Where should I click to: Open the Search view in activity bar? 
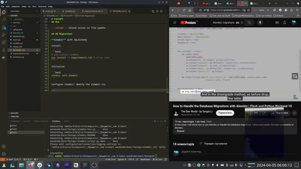(x=4, y=20)
